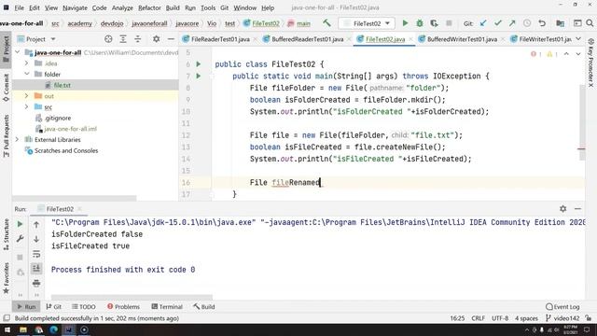597x336 pixels.
Task: Select opened file locator target icon
Action: [x=108, y=39]
